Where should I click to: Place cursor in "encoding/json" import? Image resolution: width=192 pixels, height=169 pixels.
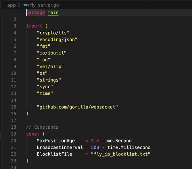click(x=57, y=40)
